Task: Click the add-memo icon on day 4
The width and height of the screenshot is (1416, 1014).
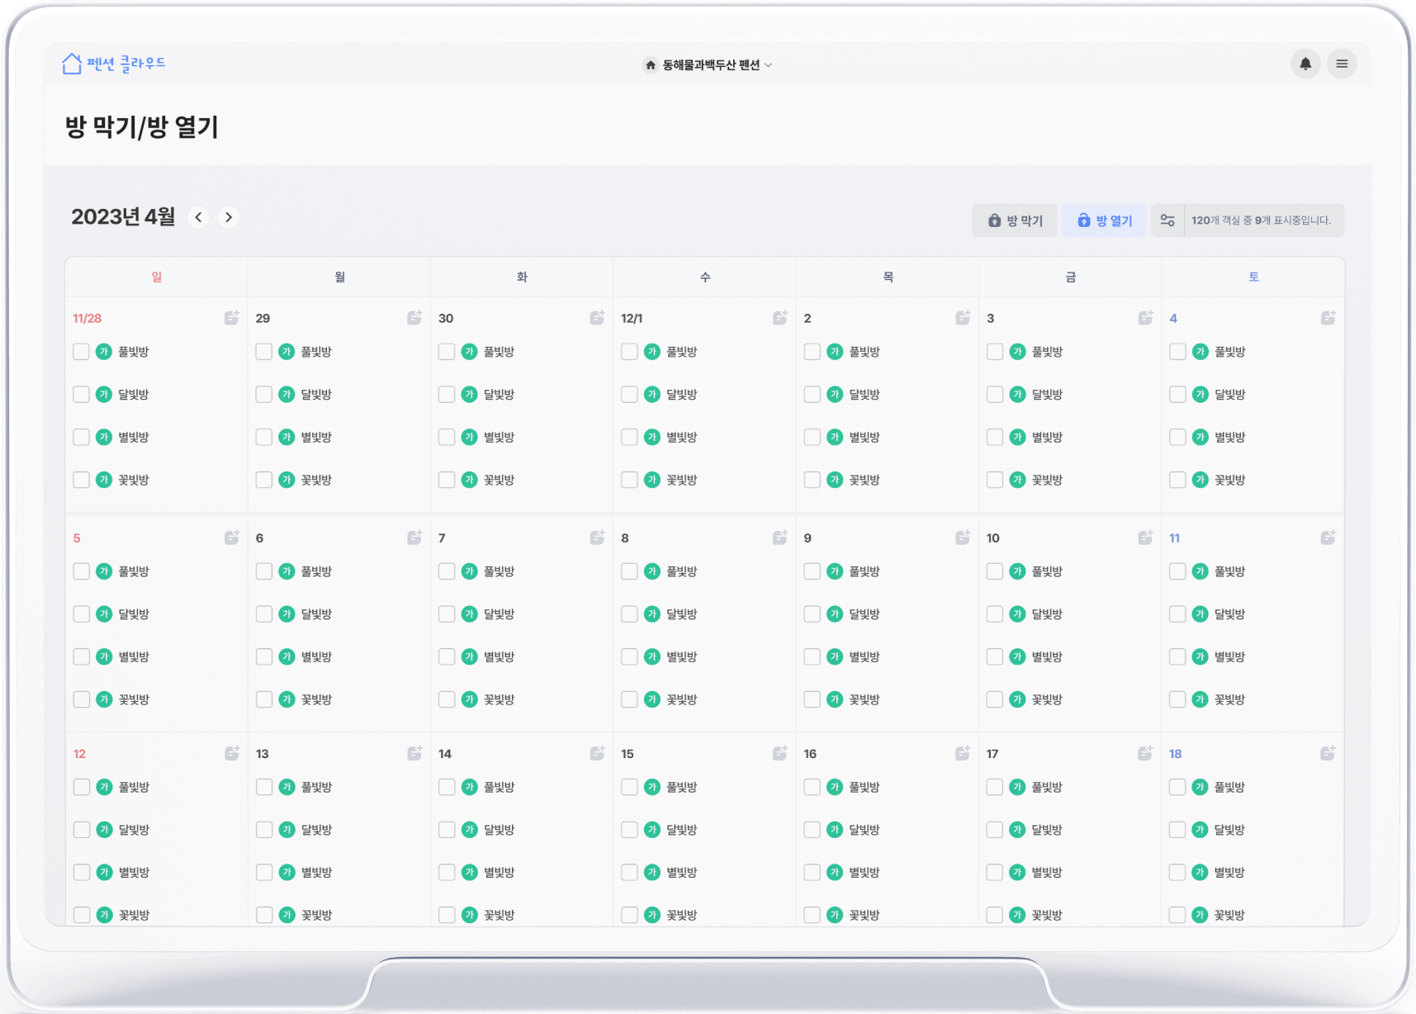Action: (1328, 318)
